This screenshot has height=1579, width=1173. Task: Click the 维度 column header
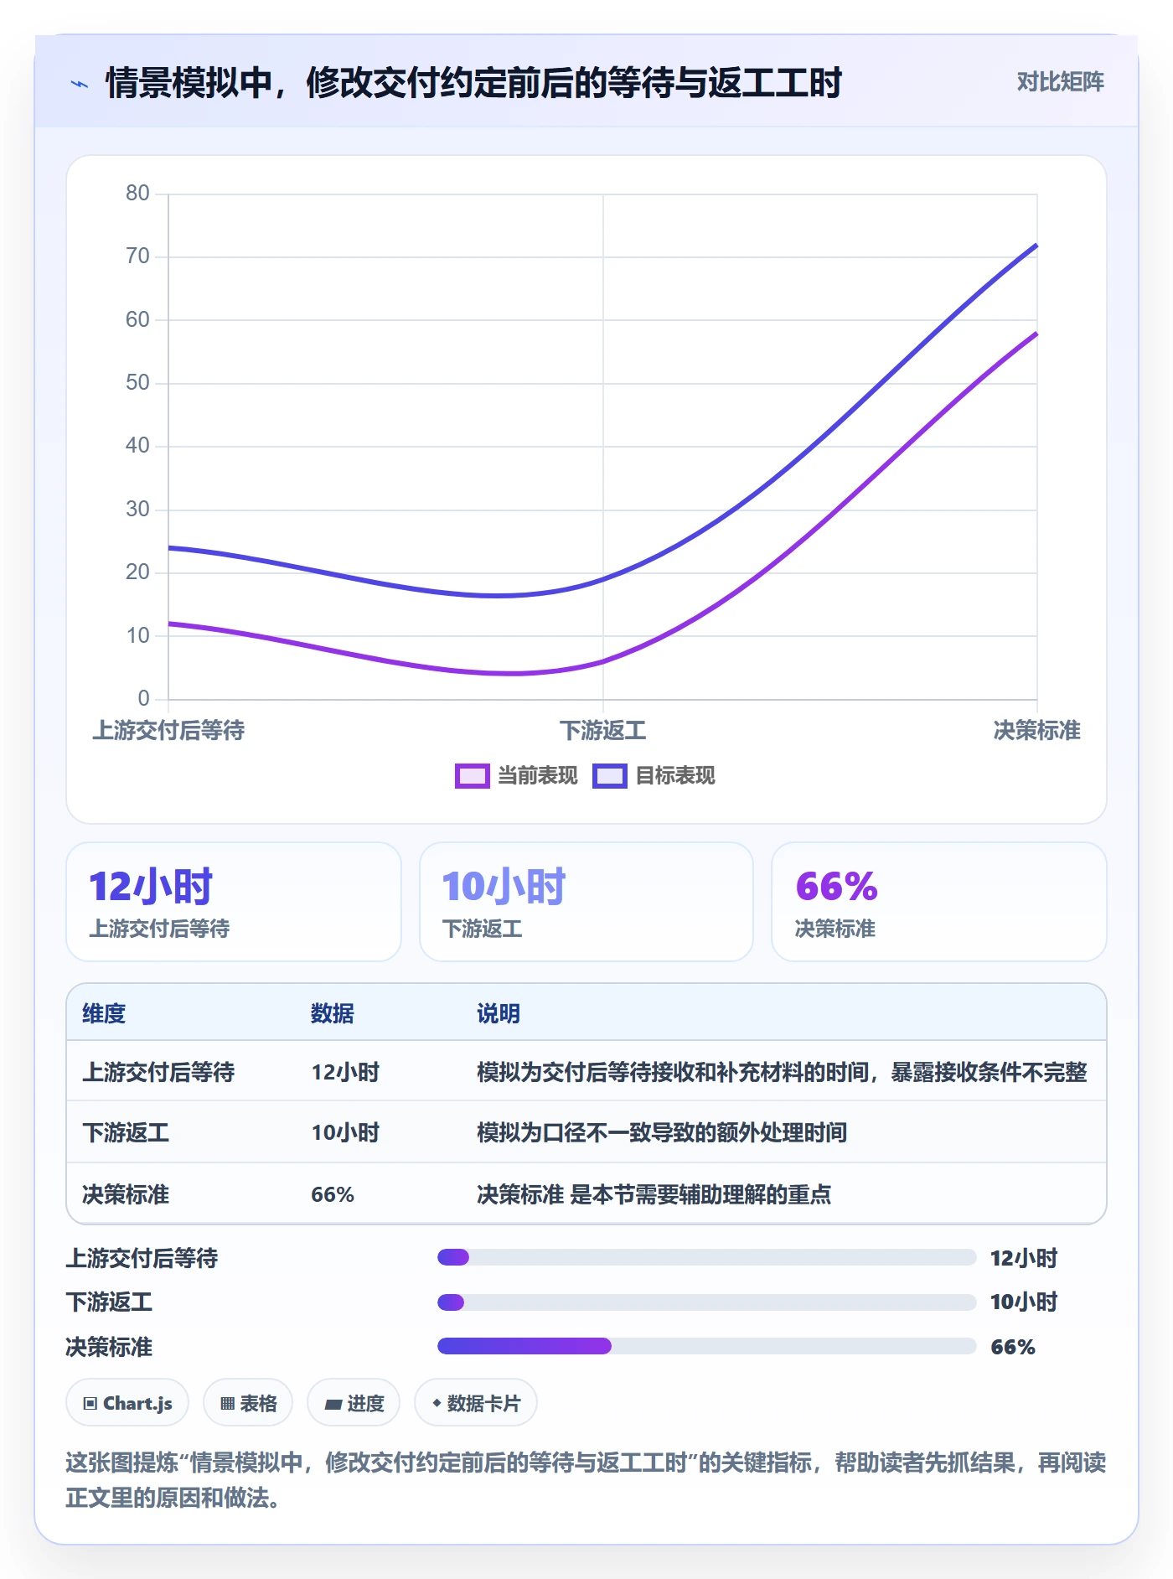click(x=104, y=1013)
